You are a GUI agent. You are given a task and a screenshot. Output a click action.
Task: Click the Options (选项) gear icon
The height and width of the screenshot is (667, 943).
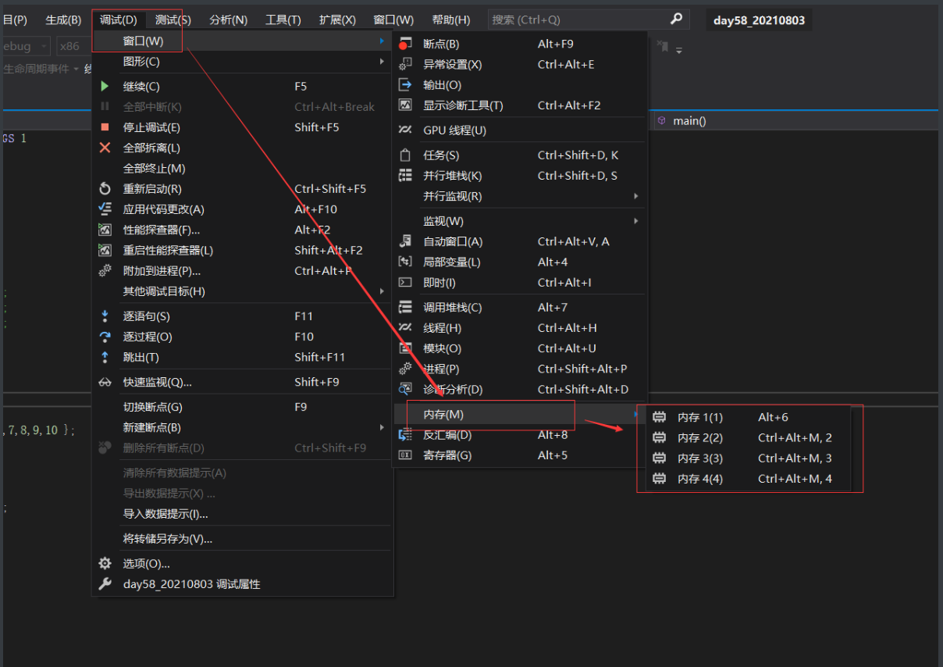[x=105, y=563]
